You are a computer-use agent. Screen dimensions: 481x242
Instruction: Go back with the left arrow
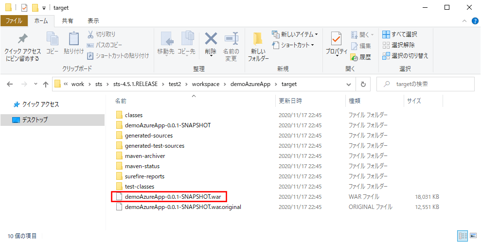(x=10, y=84)
